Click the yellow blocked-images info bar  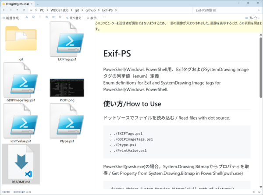point(179,26)
